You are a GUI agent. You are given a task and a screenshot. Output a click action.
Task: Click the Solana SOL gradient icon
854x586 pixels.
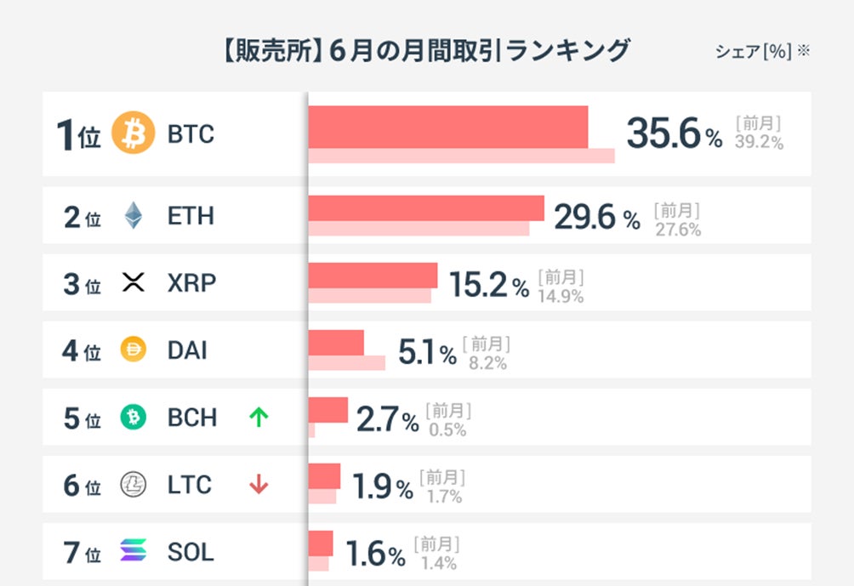coord(134,551)
